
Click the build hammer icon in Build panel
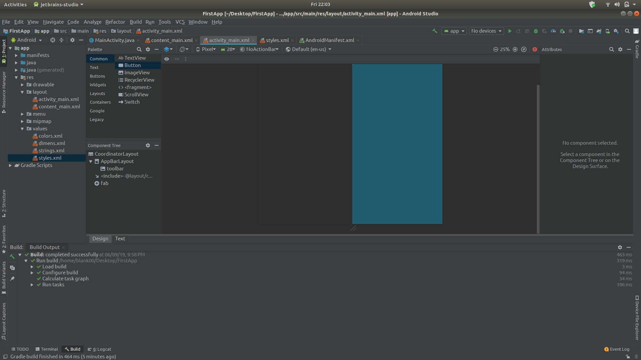point(12,257)
